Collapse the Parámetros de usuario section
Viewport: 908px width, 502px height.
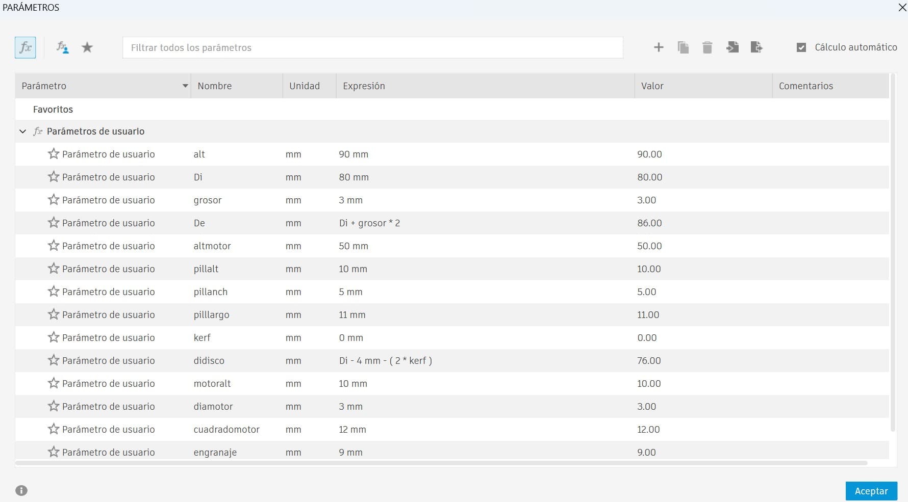[22, 131]
